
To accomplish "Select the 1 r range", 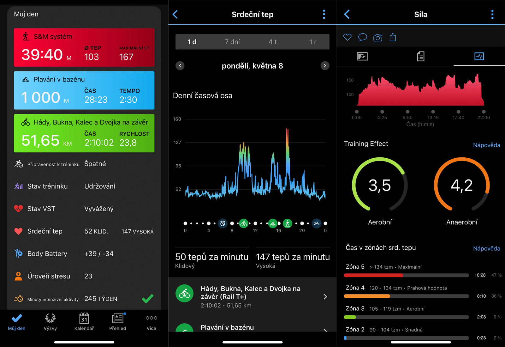I will (x=313, y=42).
